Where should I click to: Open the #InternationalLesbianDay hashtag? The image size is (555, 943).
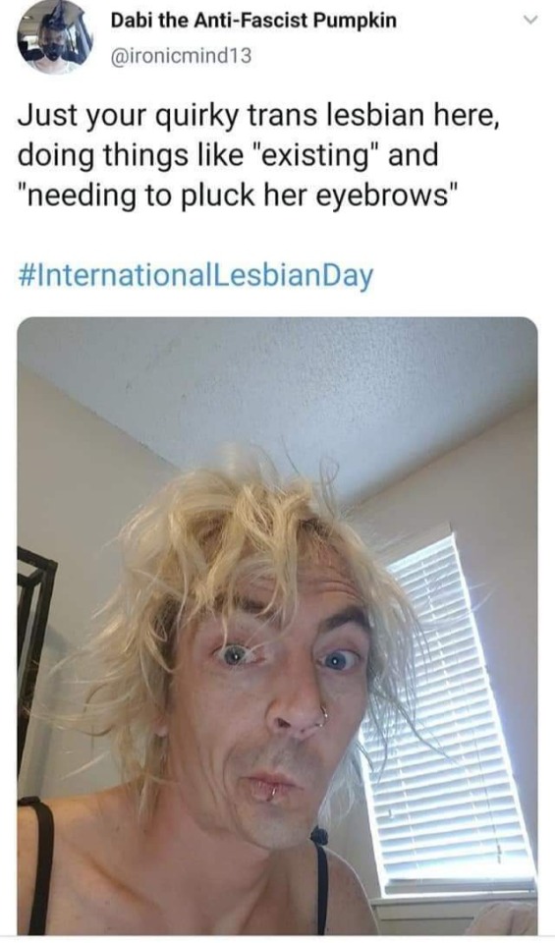[195, 275]
